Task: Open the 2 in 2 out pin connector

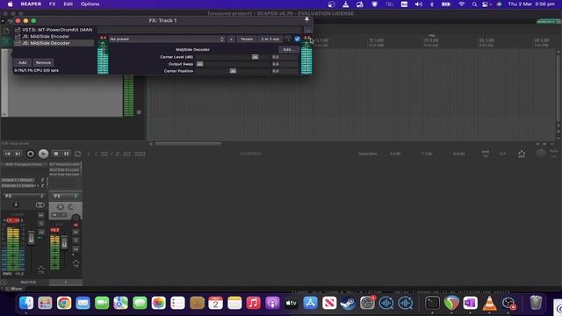Action: tap(270, 39)
